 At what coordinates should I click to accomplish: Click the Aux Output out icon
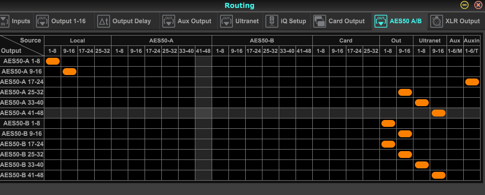[x=169, y=21]
